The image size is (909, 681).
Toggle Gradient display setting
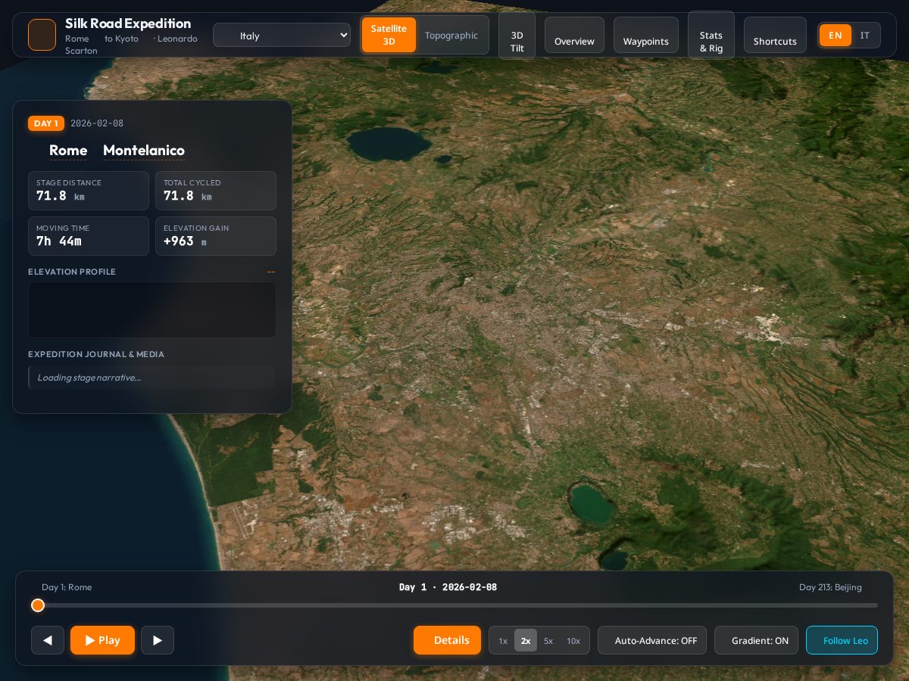(x=756, y=640)
